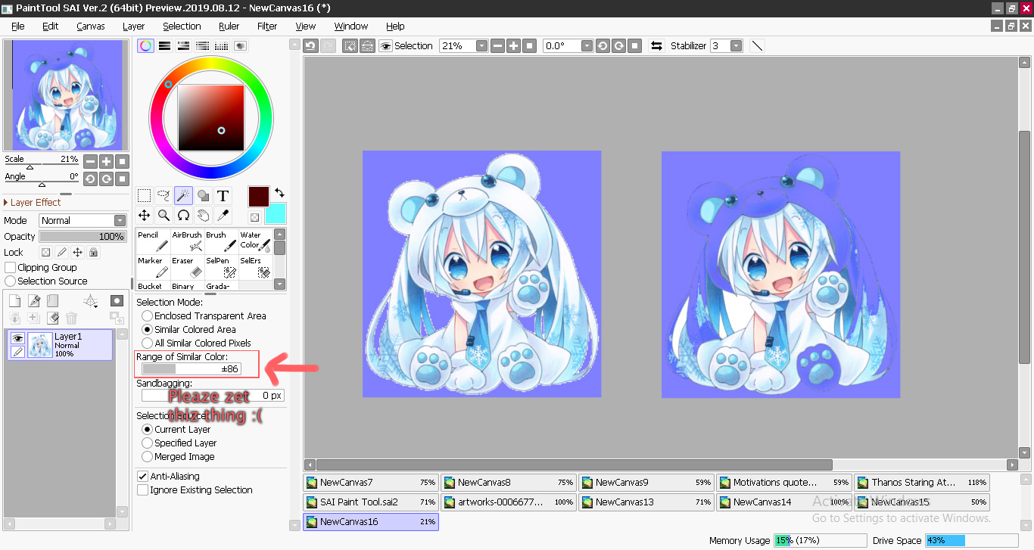Show the RGB slider panel
The width and height of the screenshot is (1034, 550).
click(164, 45)
